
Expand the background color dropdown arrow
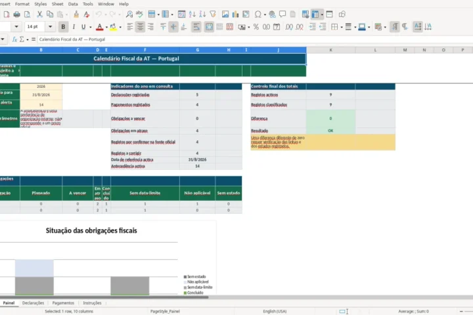tap(369, 27)
